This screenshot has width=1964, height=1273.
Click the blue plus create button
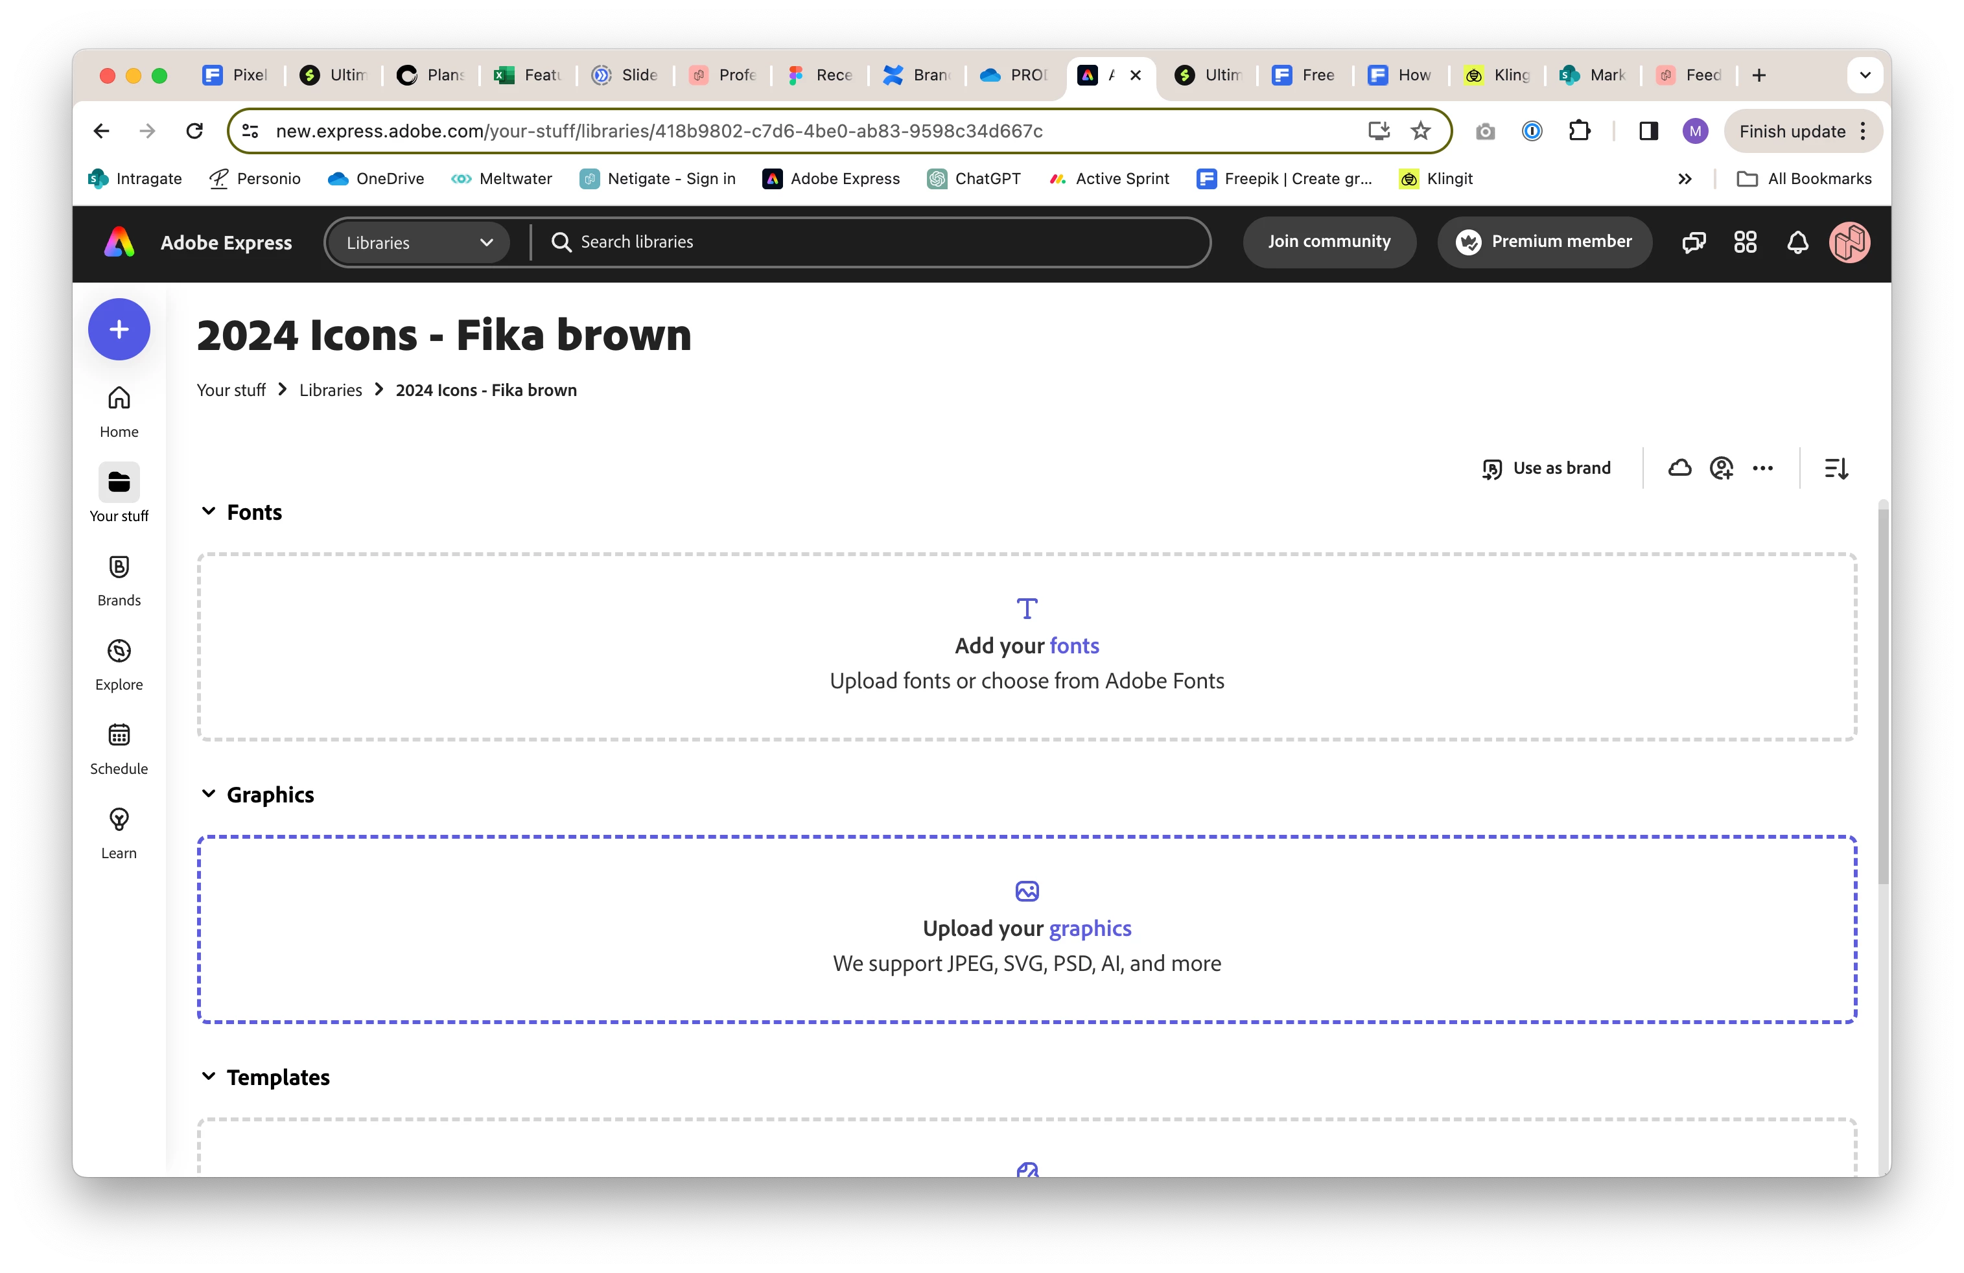point(119,329)
